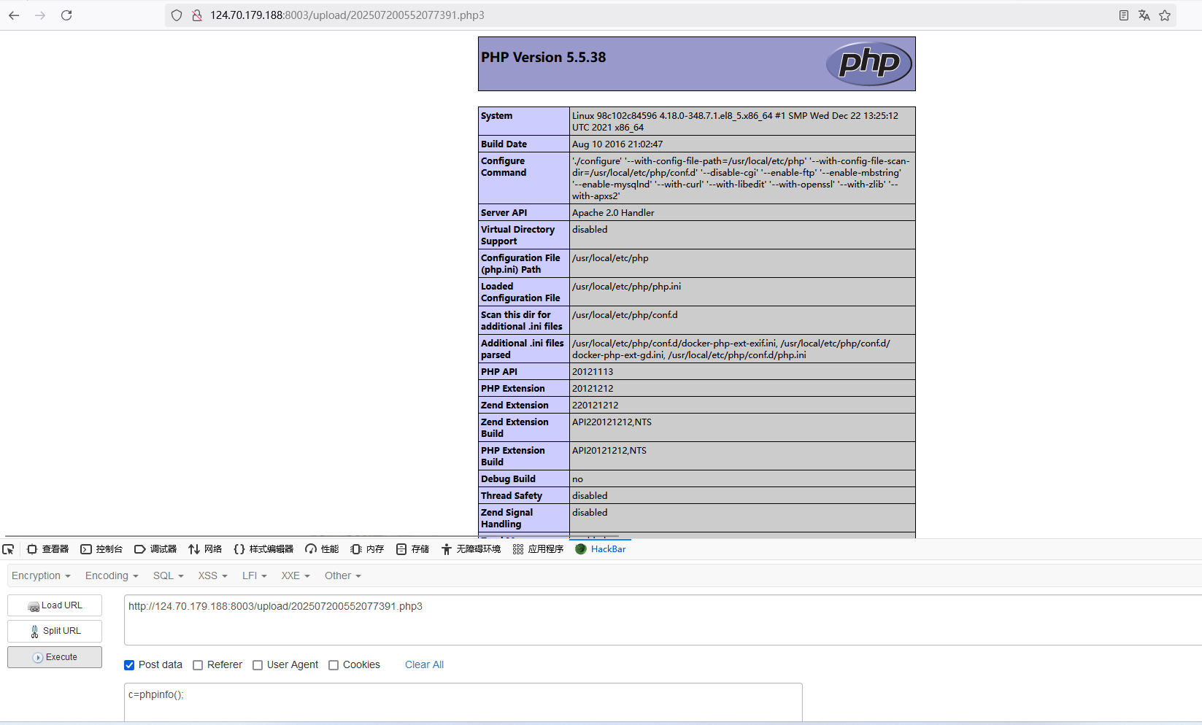The height and width of the screenshot is (725, 1202).
Task: Disable the Post data checkbox
Action: (128, 664)
